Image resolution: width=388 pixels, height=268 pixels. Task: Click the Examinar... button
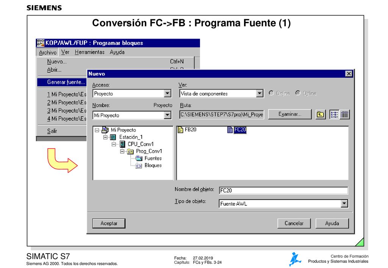point(290,114)
